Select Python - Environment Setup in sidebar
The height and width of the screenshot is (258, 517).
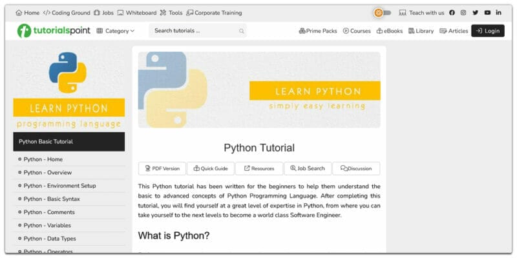coord(59,186)
